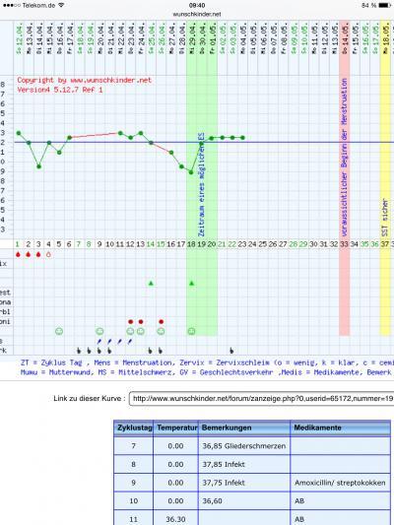Image resolution: width=394 pixels, height=525 pixels.
Task: Click the 'Link zu dieser Kurve' URL field
Action: [x=261, y=399]
